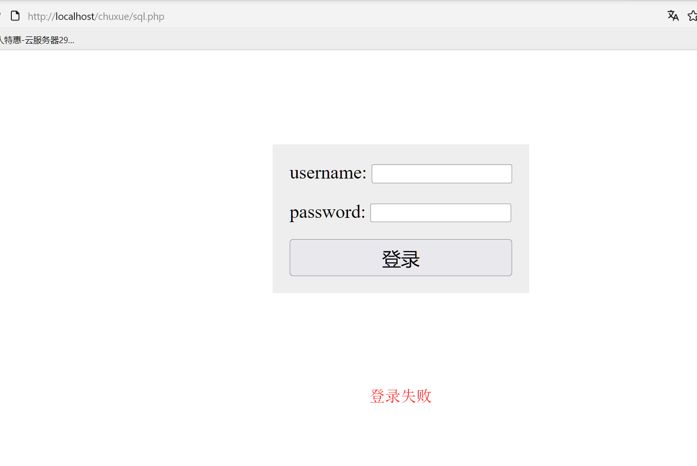Click the username: label text
The image size is (697, 466).
[328, 173]
